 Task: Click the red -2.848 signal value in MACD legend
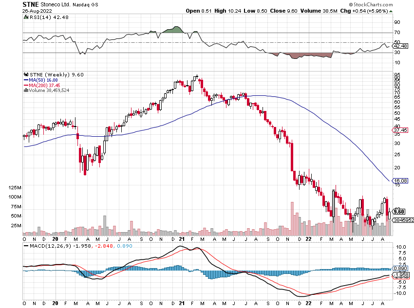[104, 246]
